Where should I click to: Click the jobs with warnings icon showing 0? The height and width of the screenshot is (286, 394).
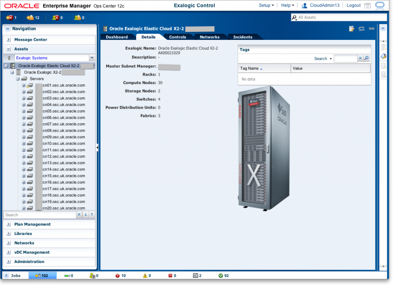point(145,276)
